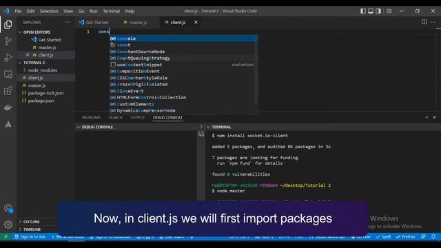Screen dimensions: 441x248
Task: Choose useContextSnippet suggestion
Action: [182, 65]
